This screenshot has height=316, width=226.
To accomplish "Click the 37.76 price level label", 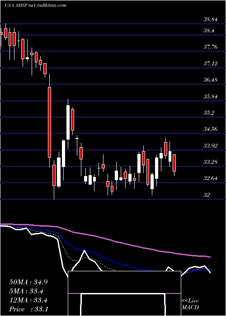I will click(x=211, y=47).
